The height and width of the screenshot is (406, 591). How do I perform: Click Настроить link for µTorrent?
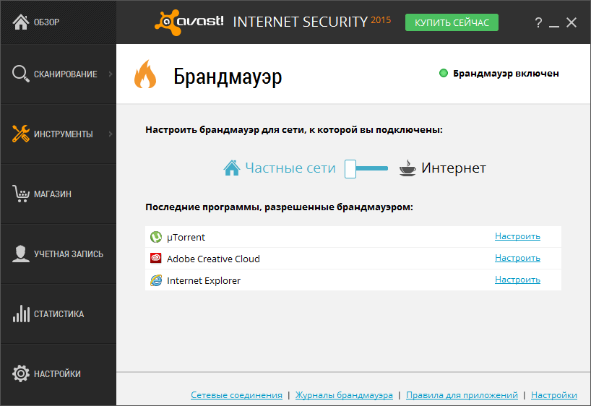pyautogui.click(x=517, y=236)
